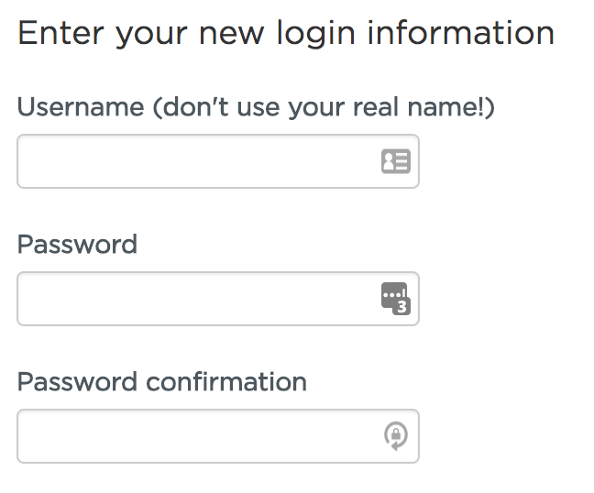Viewport: 594px width, 493px height.
Task: Focus the Password confirmation text field
Action: pos(218,436)
